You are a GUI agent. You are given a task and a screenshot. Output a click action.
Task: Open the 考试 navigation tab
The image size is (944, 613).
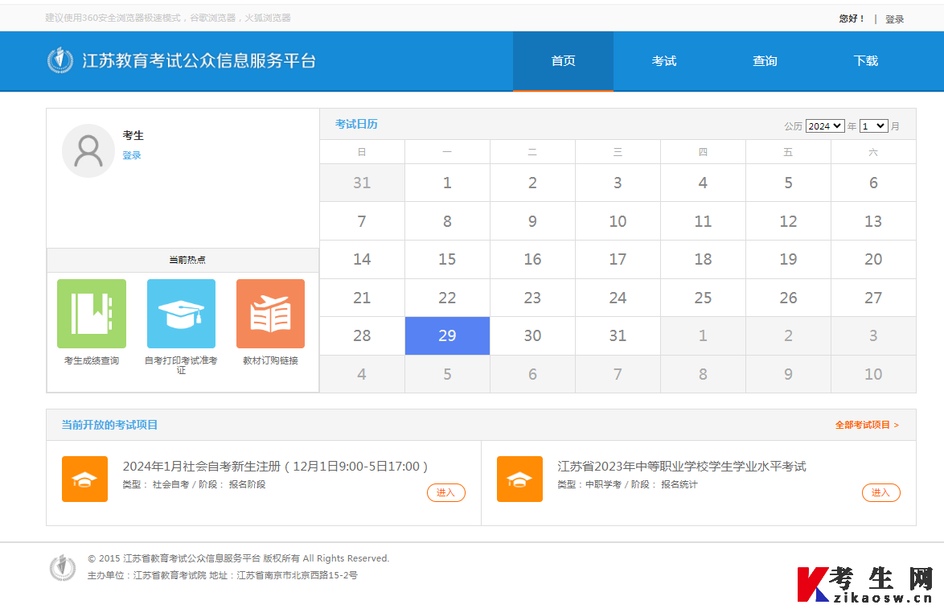[x=664, y=61]
